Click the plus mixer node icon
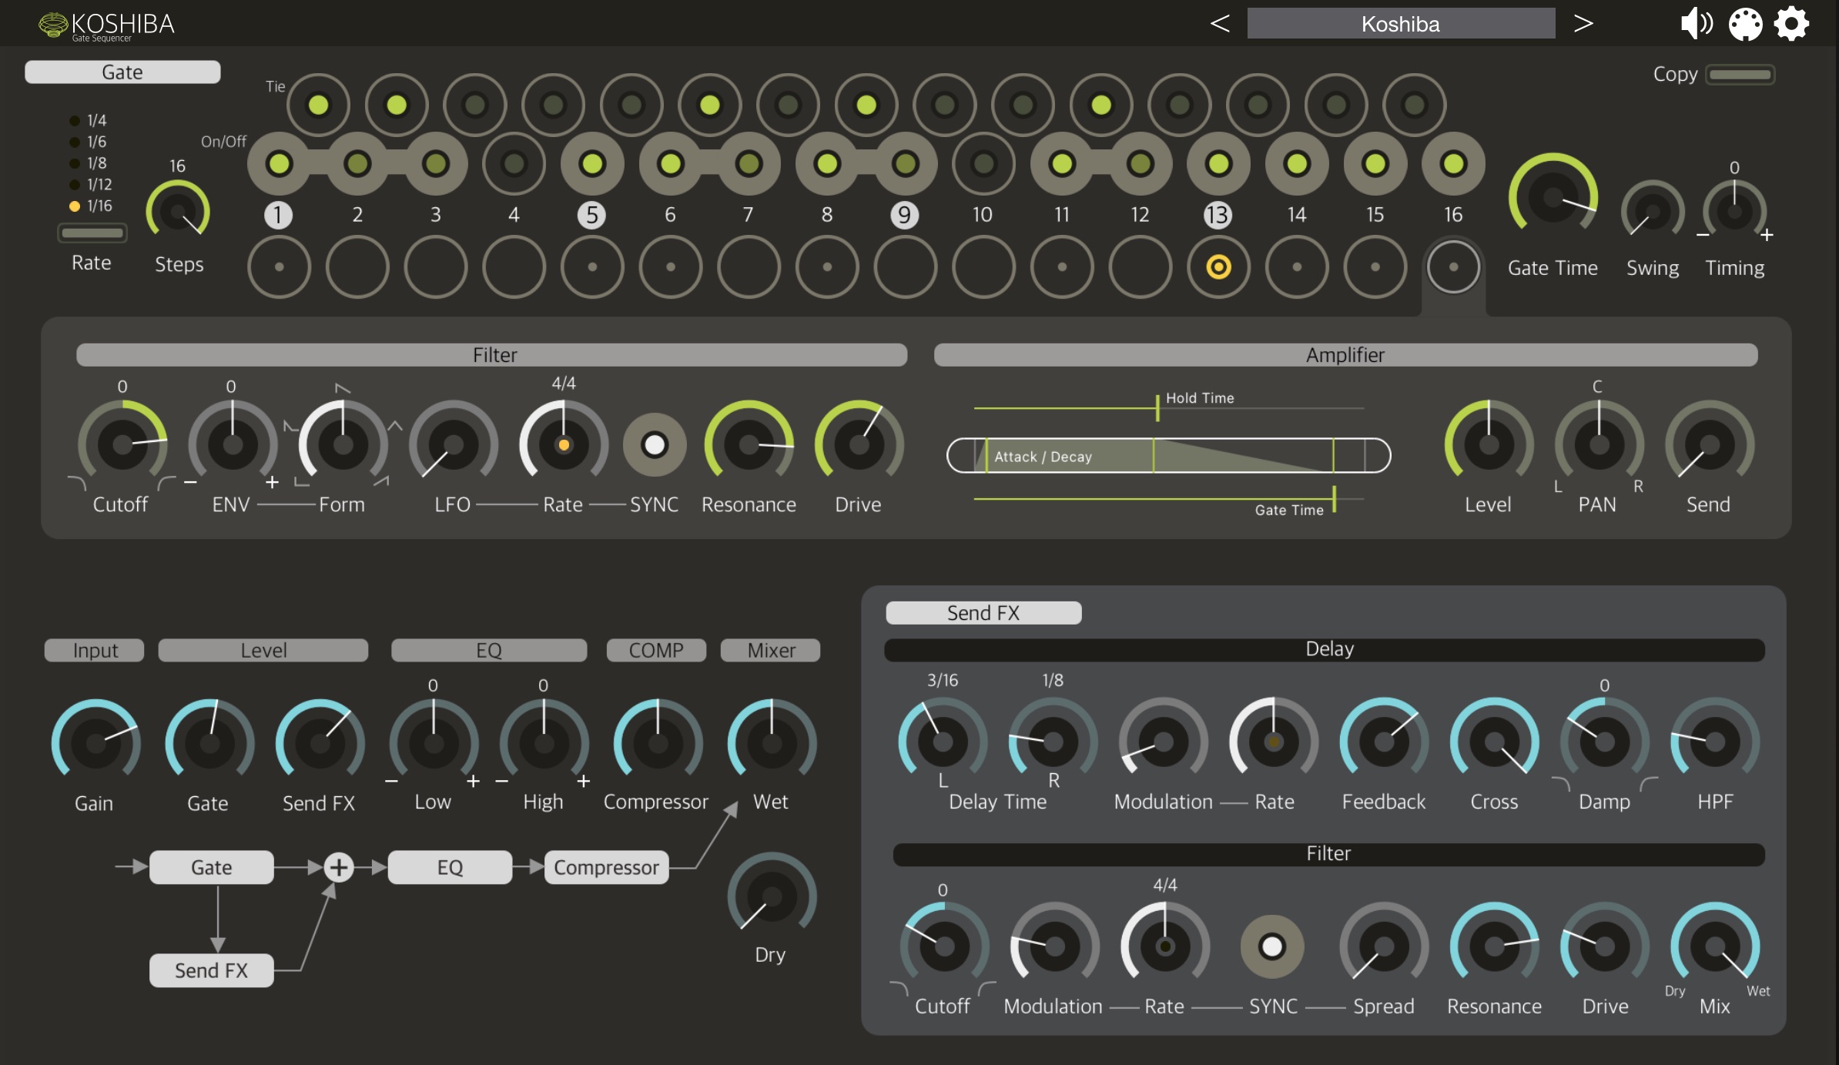1839x1065 pixels. [x=338, y=867]
